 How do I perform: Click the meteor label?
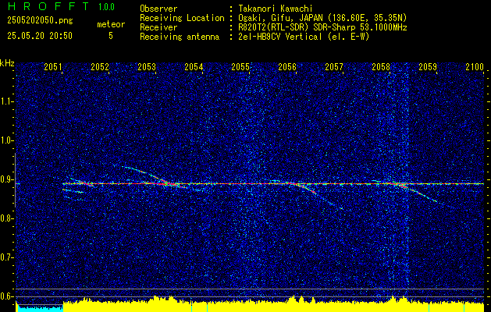pos(111,24)
